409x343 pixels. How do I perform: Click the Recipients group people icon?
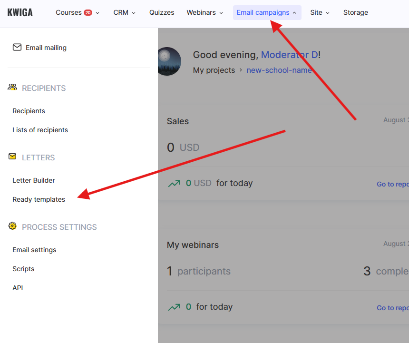click(12, 88)
